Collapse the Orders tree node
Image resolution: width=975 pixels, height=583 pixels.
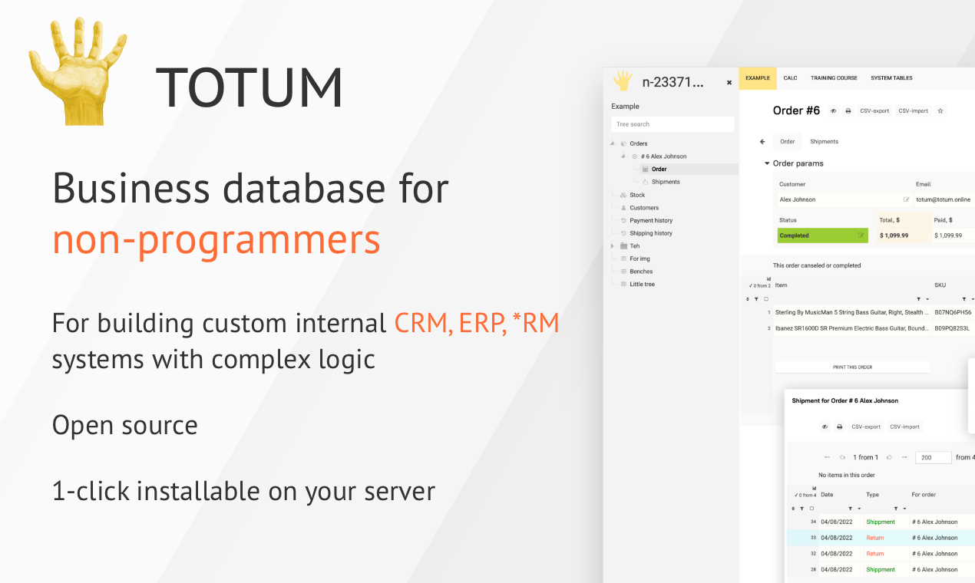point(613,143)
